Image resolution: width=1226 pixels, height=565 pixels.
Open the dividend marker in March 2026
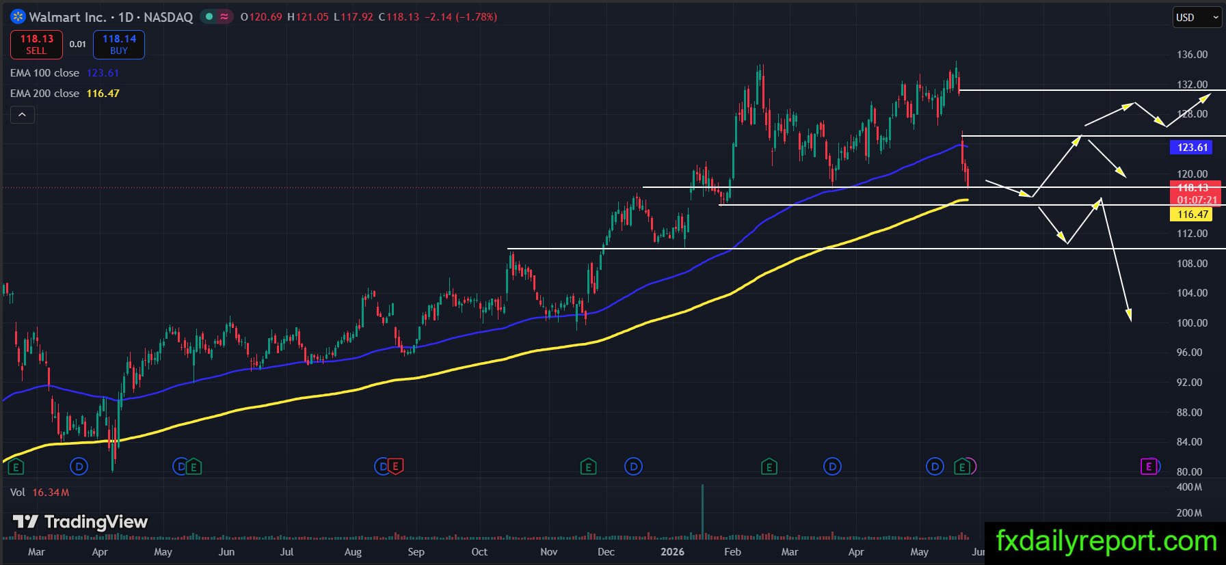(832, 467)
